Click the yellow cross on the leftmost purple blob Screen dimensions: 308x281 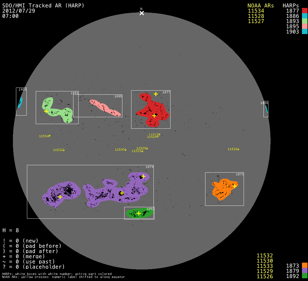click(60, 197)
